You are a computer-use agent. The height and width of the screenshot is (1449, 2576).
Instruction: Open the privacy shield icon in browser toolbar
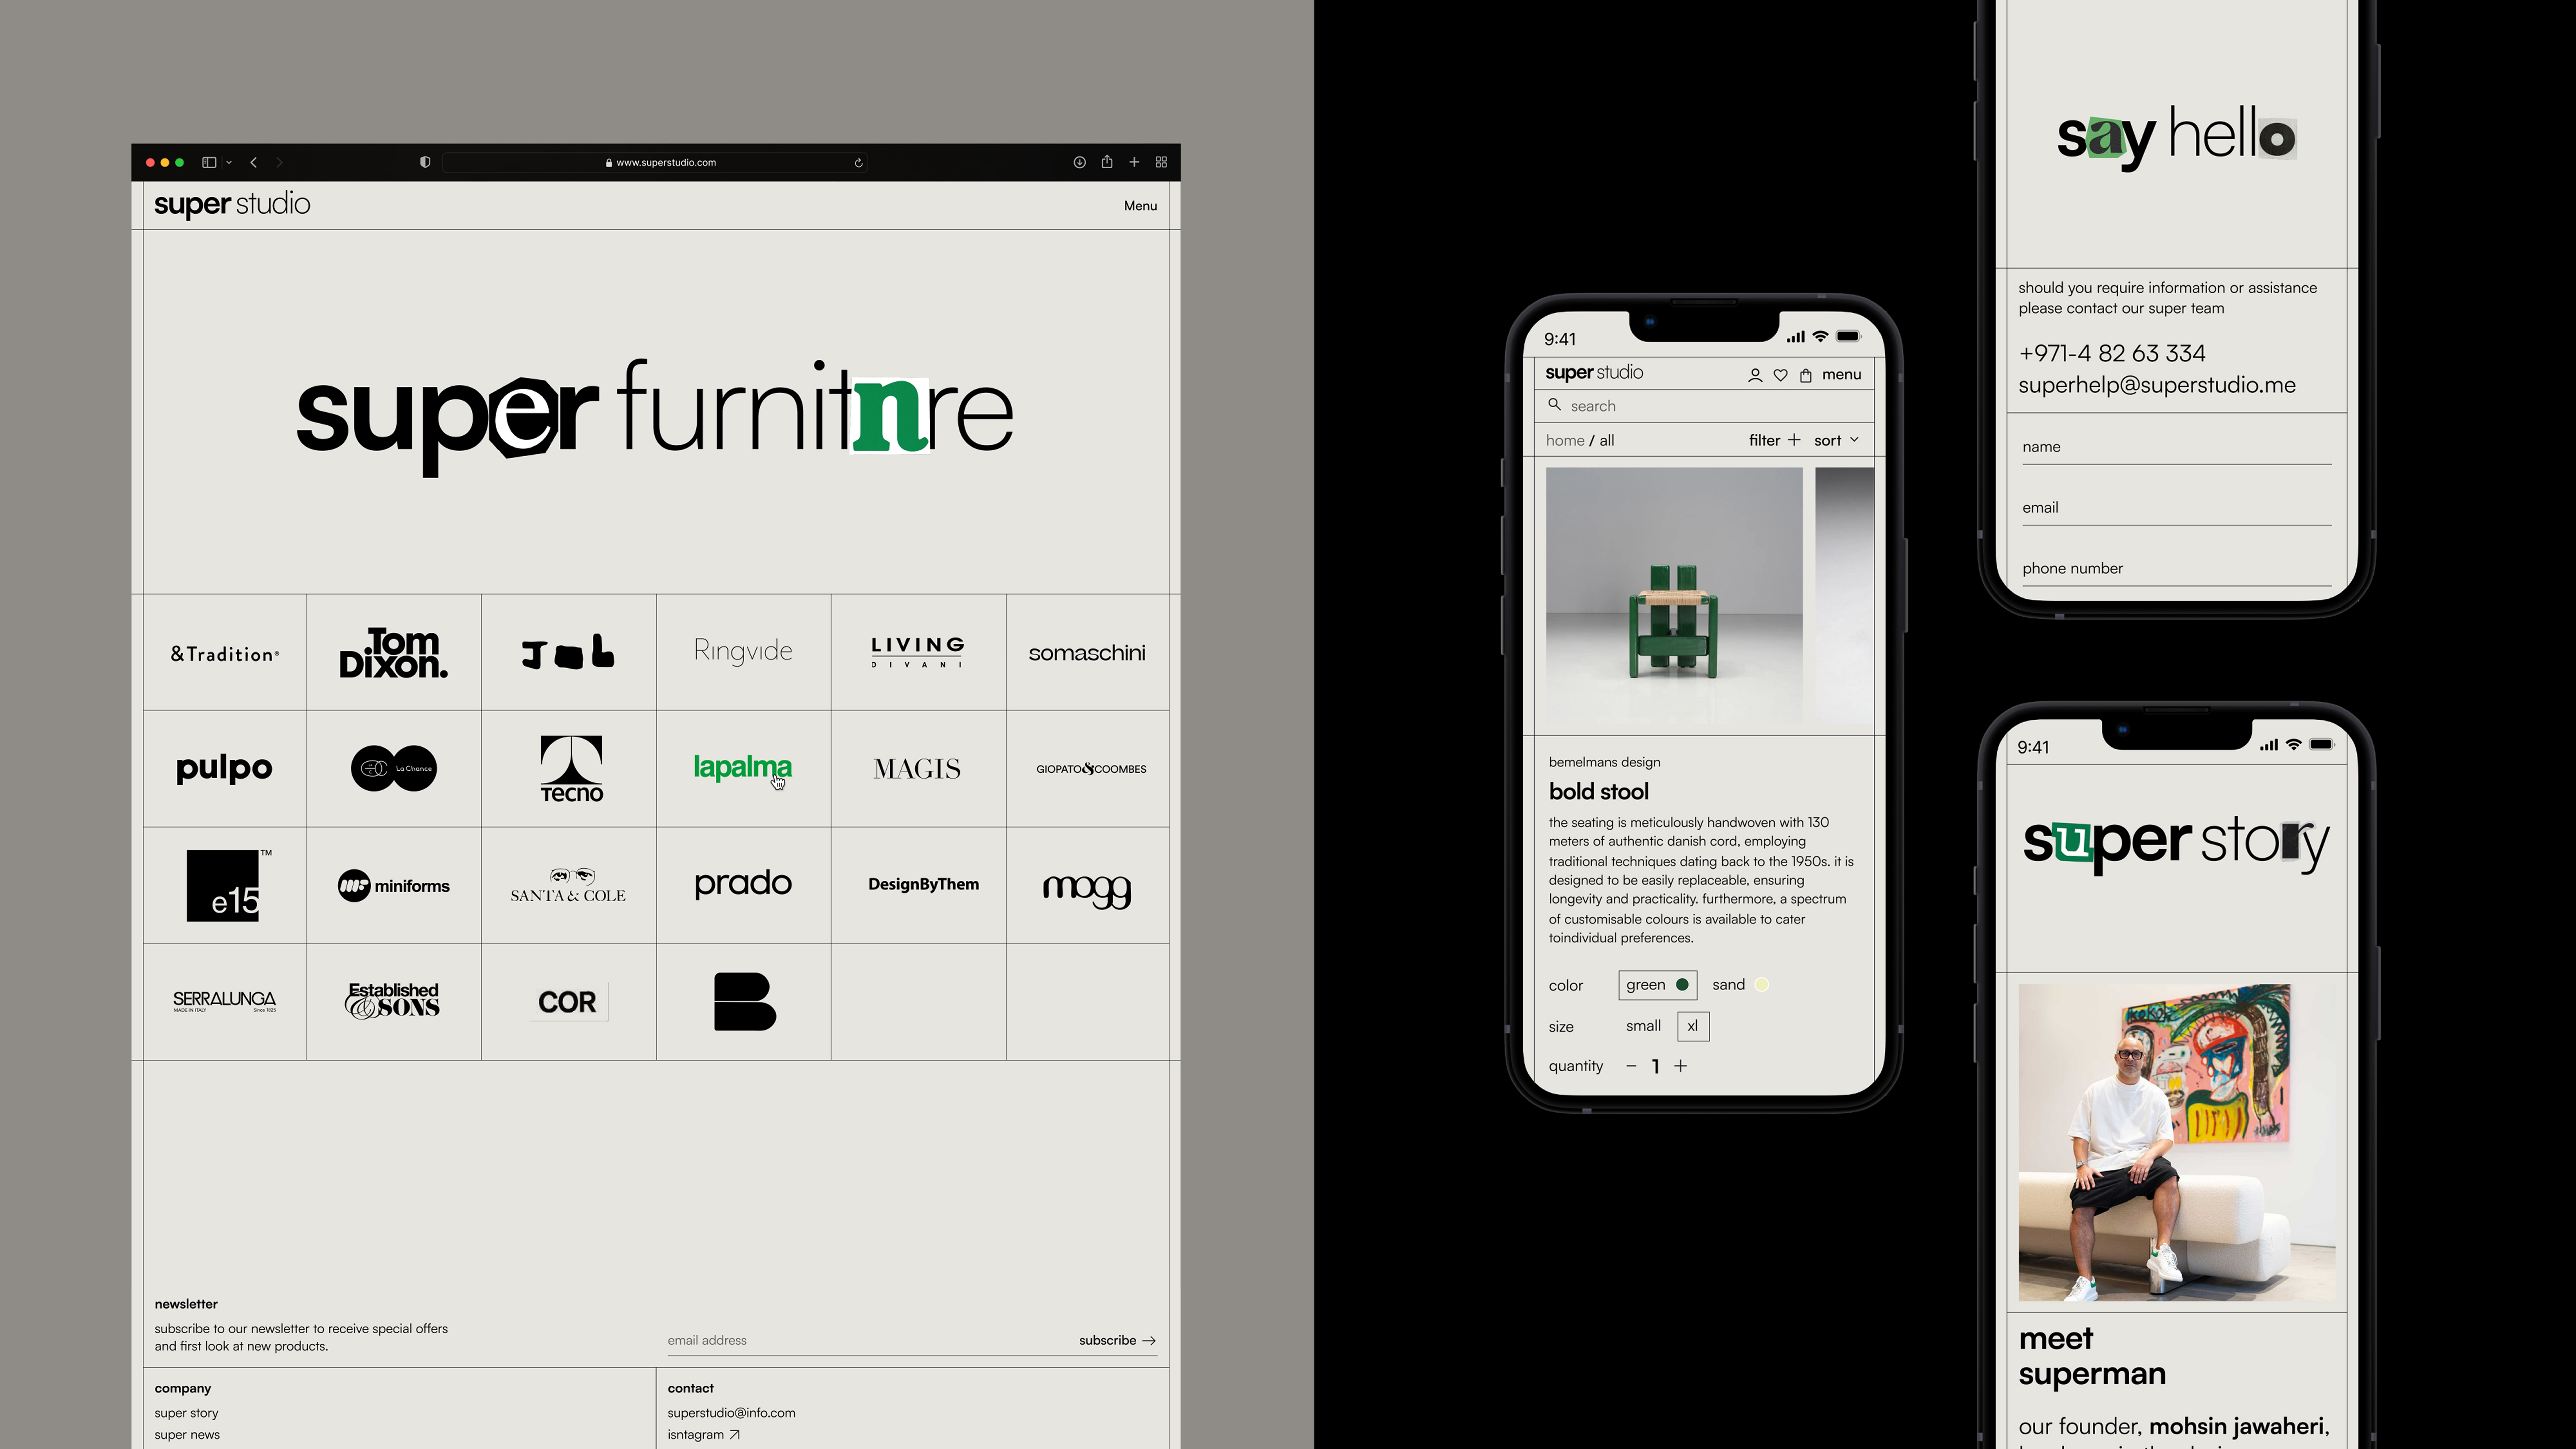pos(425,162)
